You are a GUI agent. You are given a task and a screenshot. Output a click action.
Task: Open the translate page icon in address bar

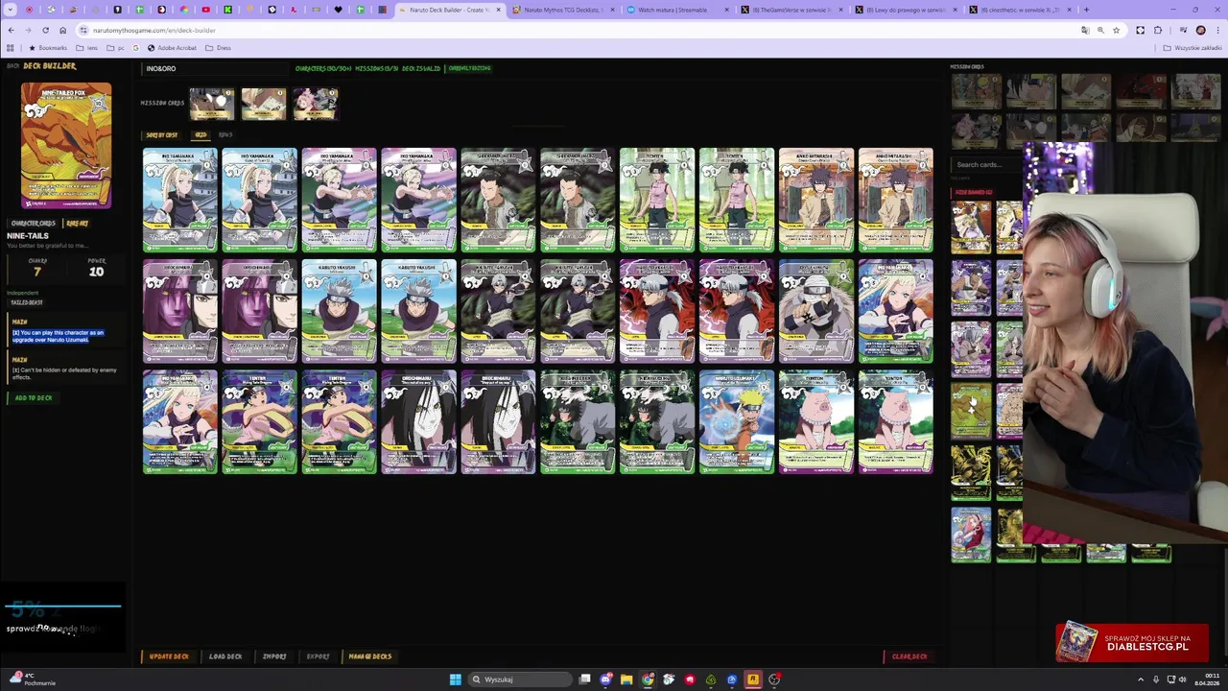point(1085,30)
